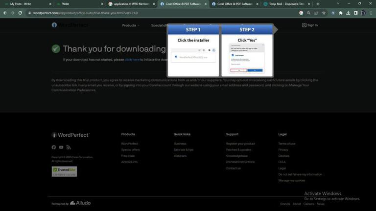This screenshot has height=211, width=376.
Task: Expand the Products menu in site header
Action: click(x=130, y=25)
